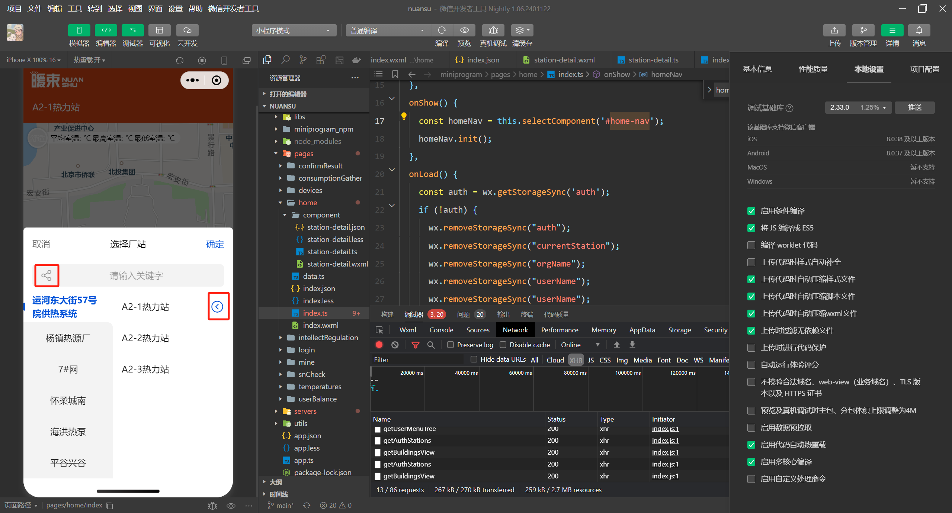Open the cloud development (云开发) icon

point(187,30)
